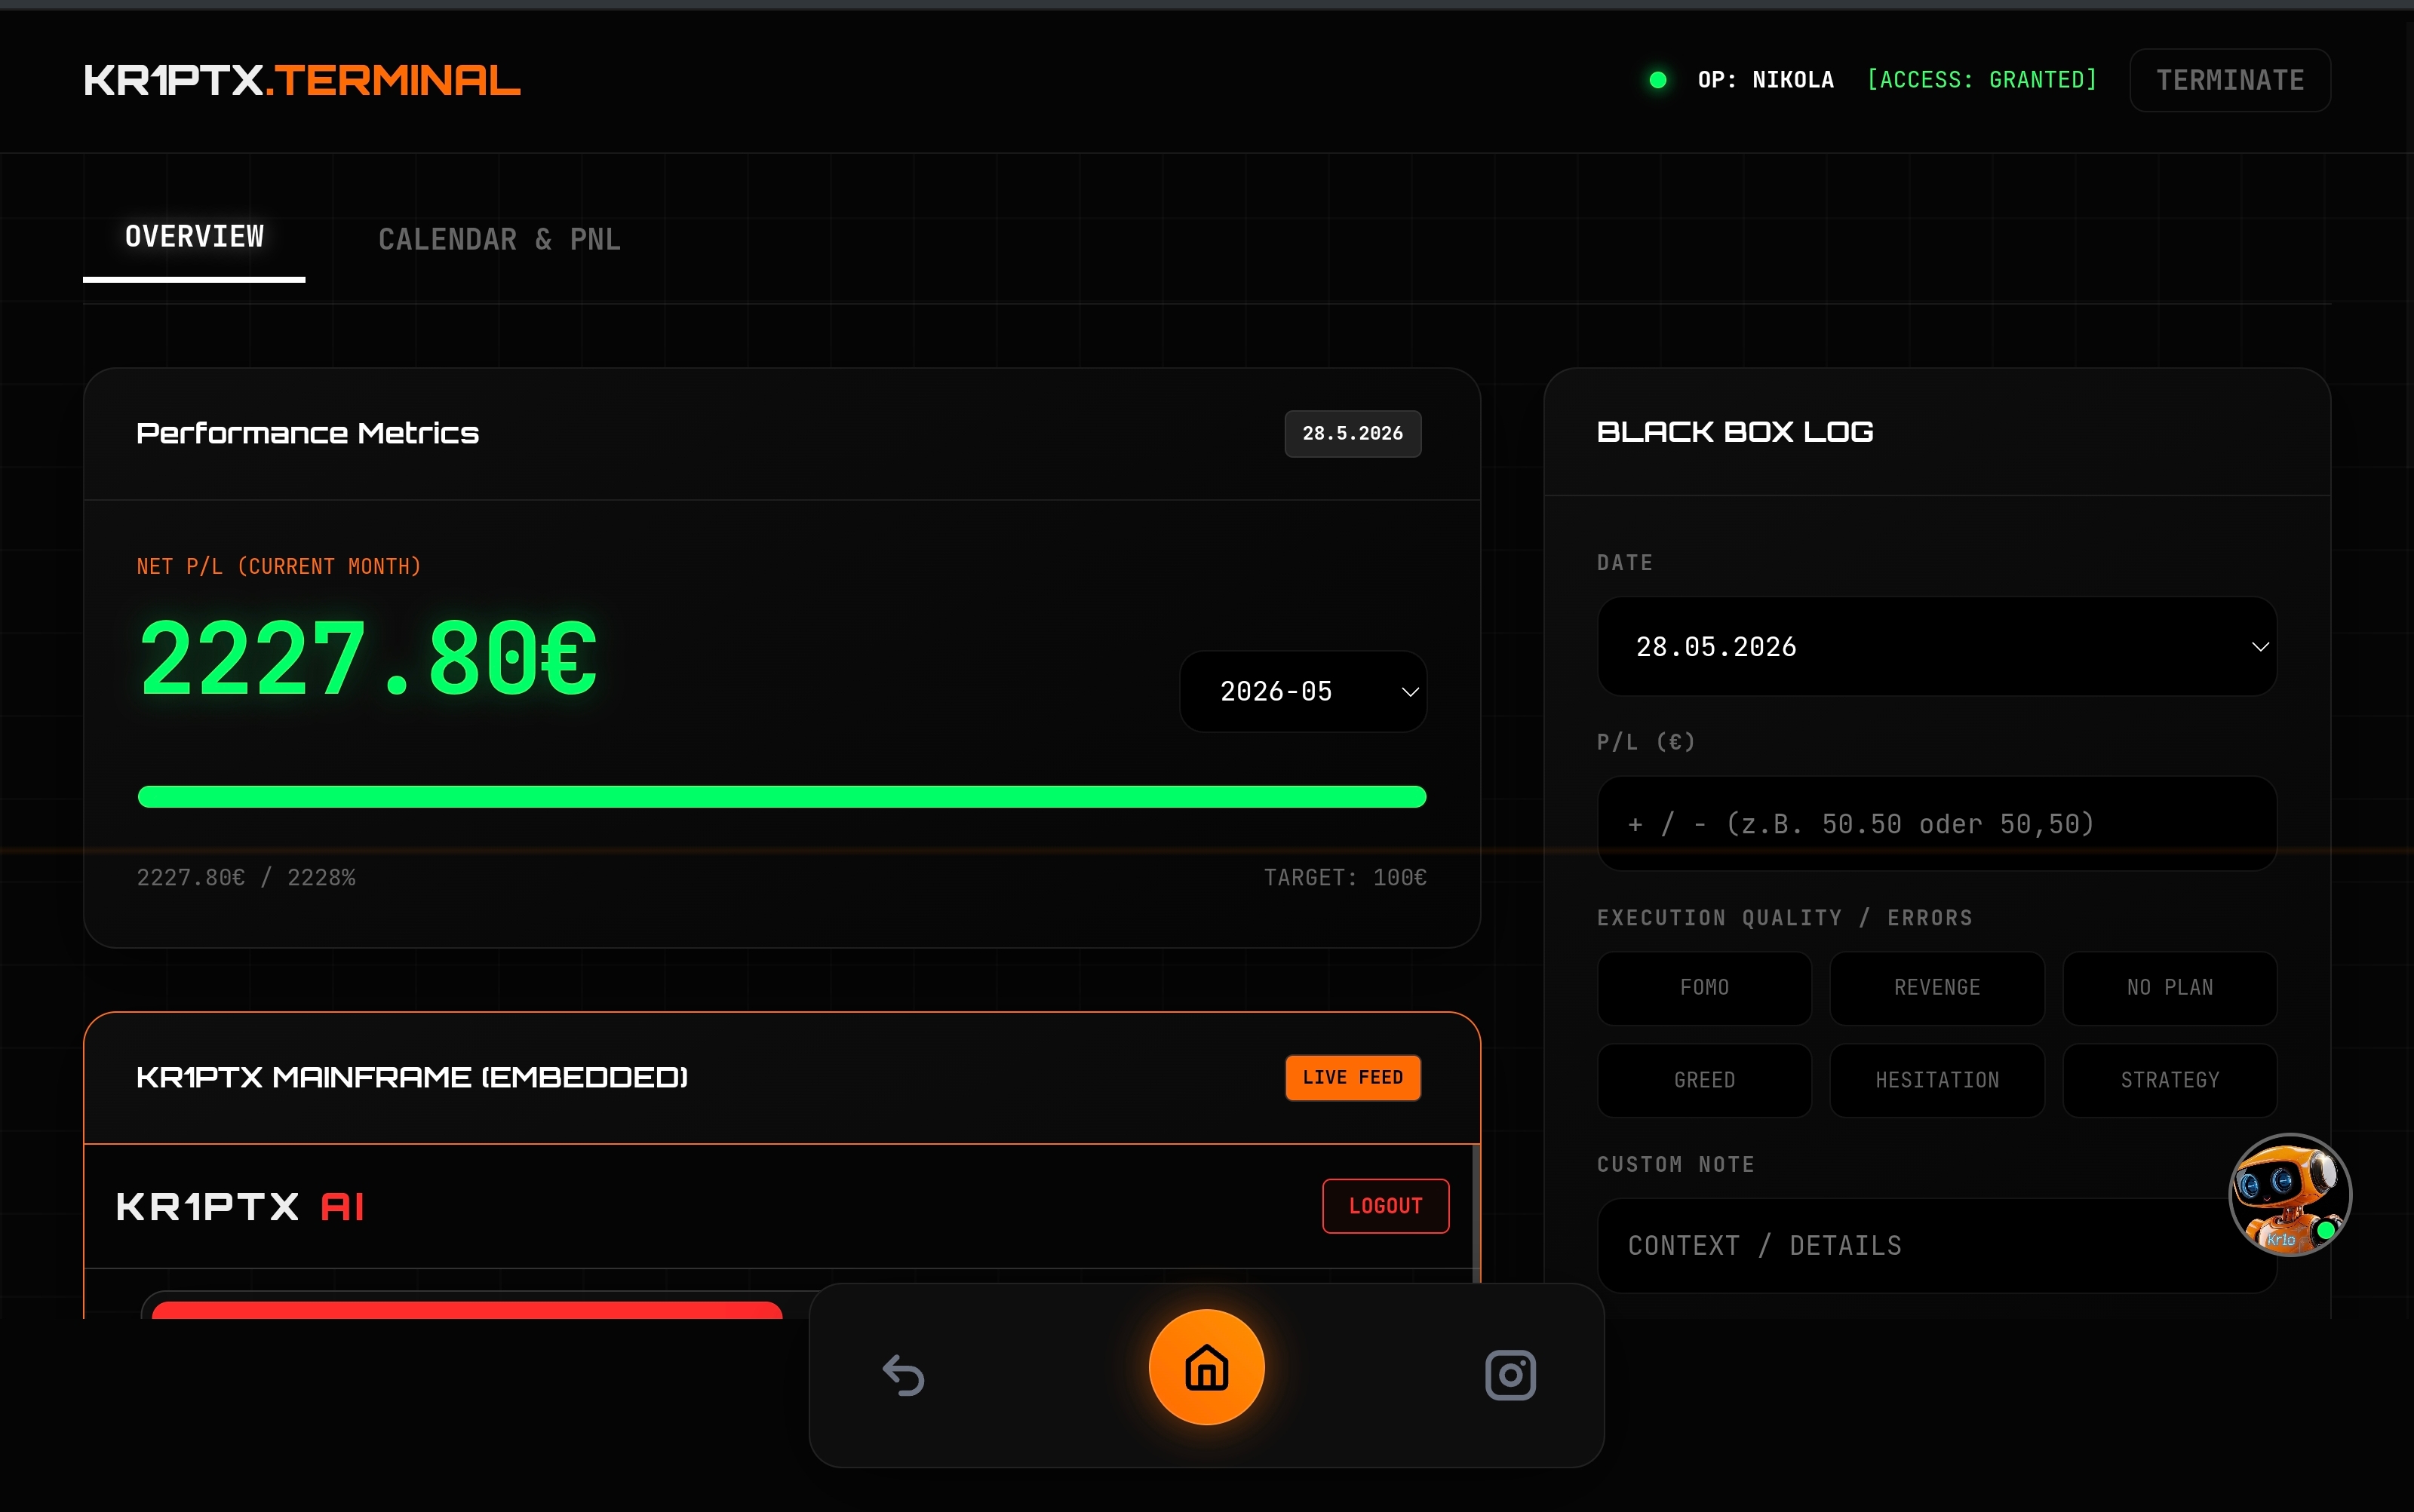Toggle the STRATEGY error tag
Image resolution: width=2414 pixels, height=1512 pixels.
click(2170, 1080)
